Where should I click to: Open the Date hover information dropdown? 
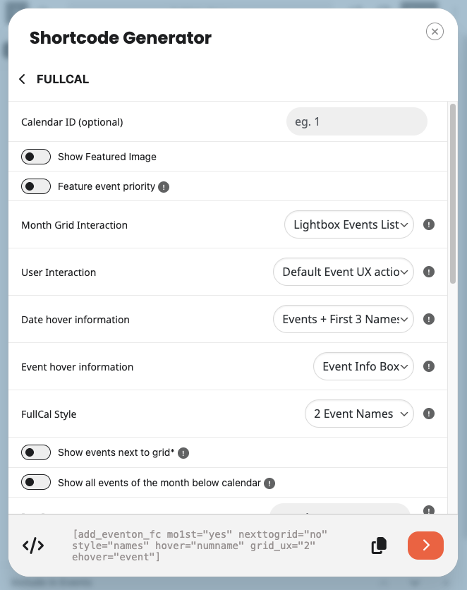[344, 319]
